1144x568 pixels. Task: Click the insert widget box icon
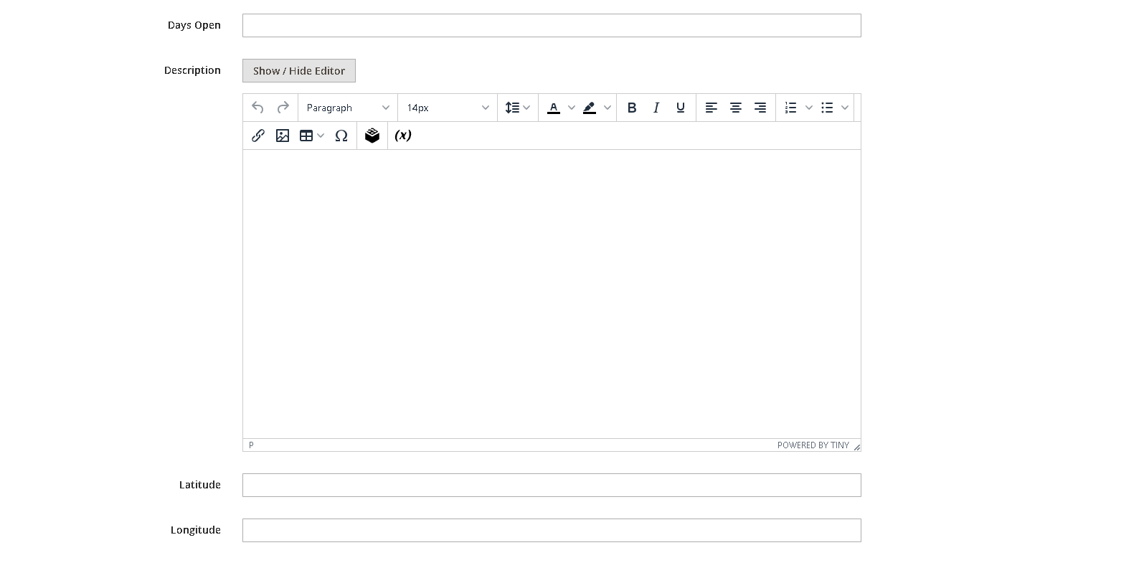point(372,136)
